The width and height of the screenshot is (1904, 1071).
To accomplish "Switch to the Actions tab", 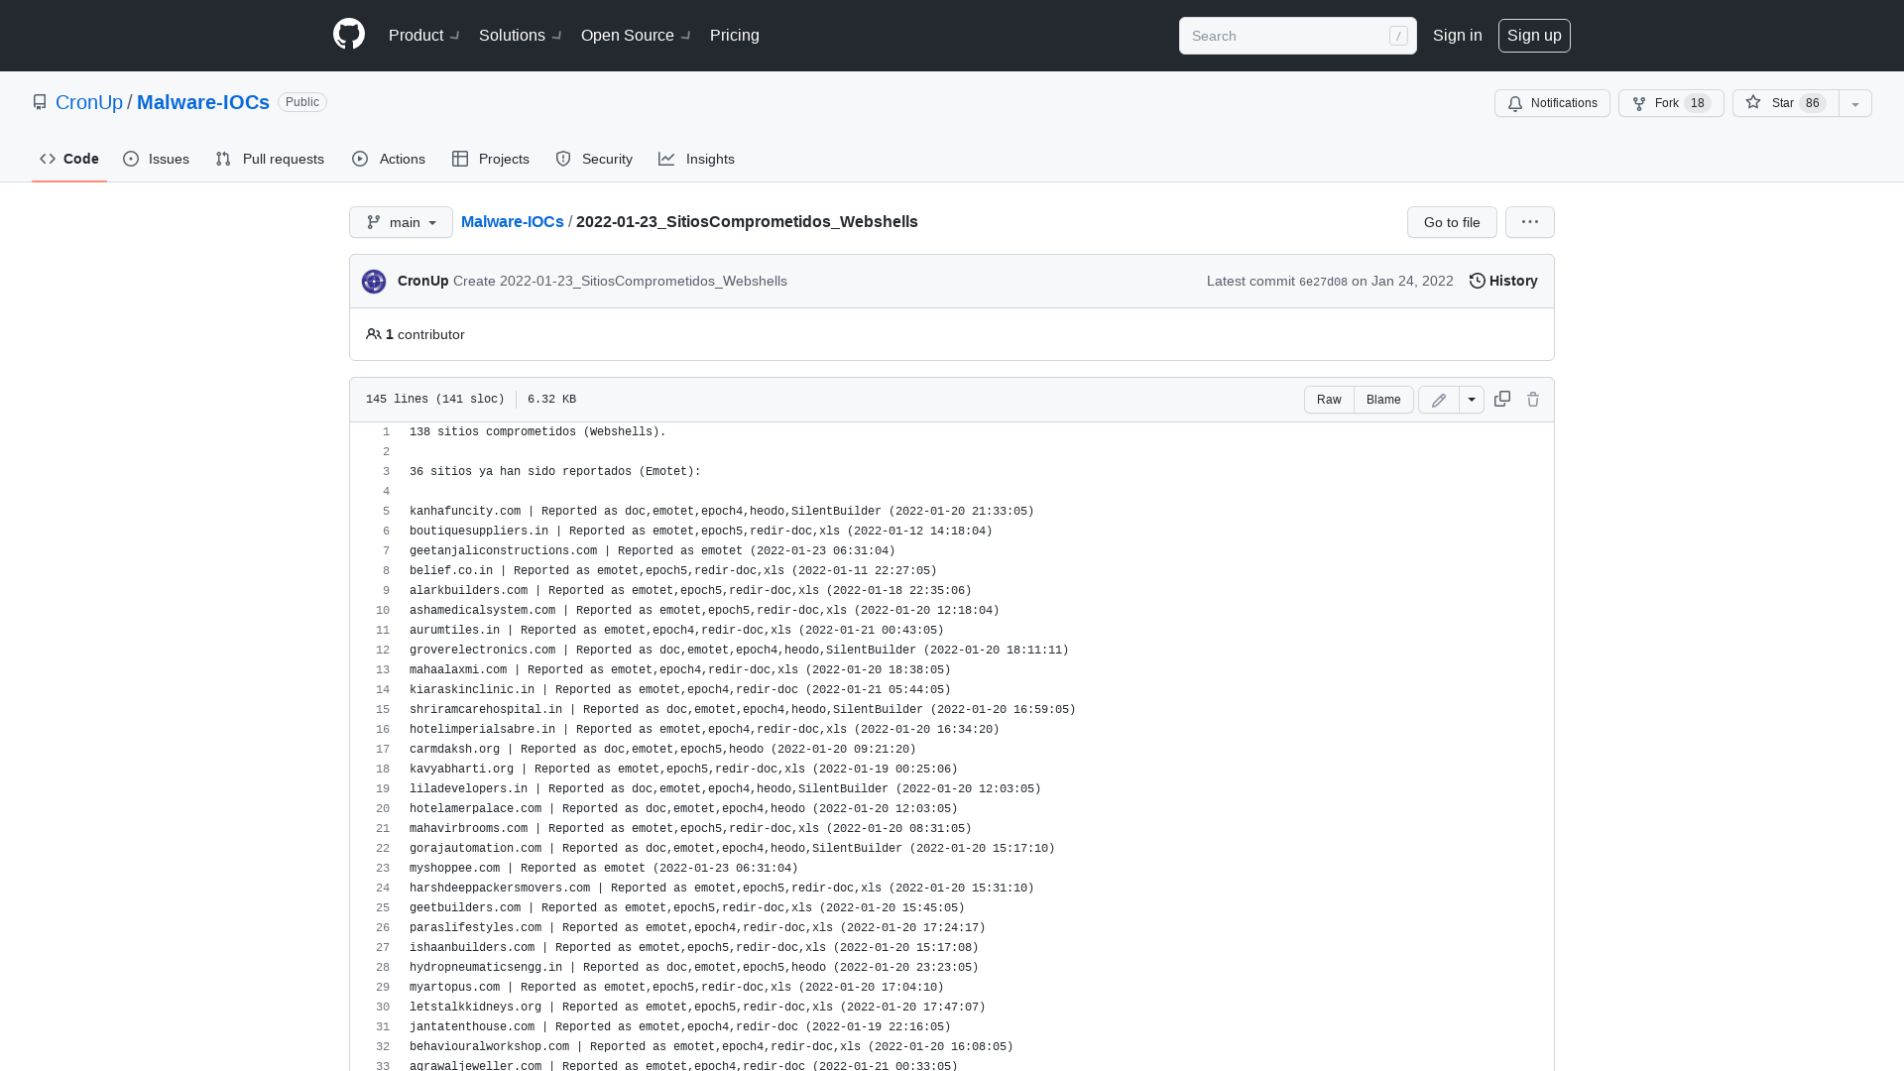I will (x=389, y=159).
